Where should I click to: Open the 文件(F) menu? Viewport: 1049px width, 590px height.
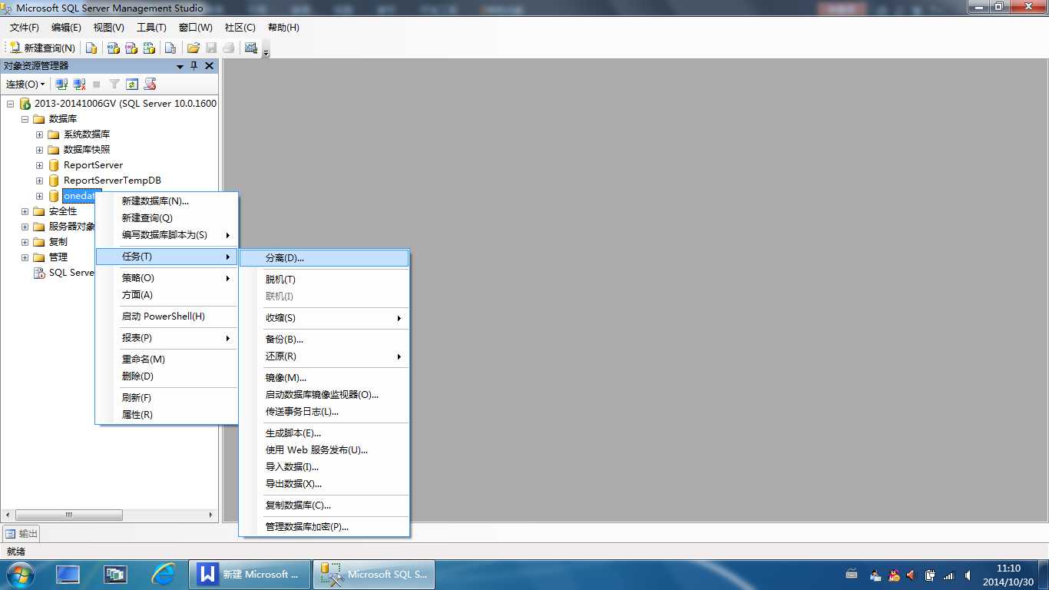[x=25, y=27]
